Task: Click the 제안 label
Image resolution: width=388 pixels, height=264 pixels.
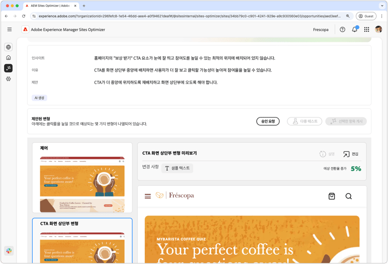Action: pos(35,82)
